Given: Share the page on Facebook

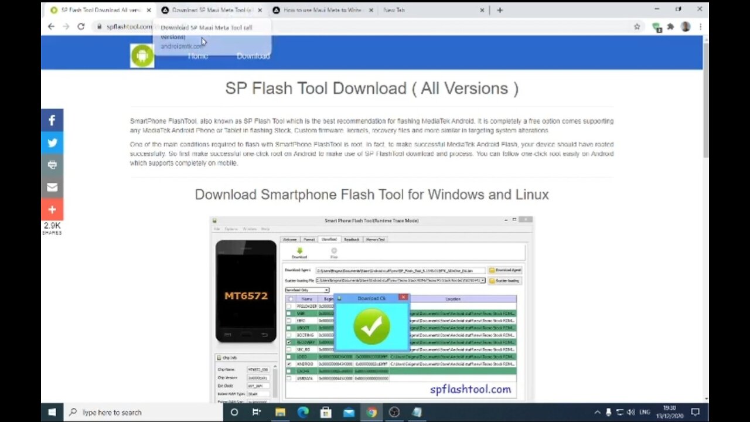Looking at the screenshot, I should (52, 120).
